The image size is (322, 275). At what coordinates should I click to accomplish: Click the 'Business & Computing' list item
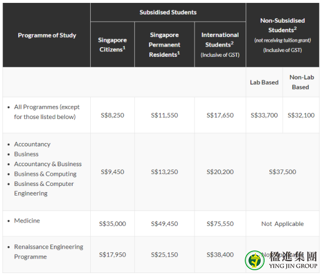click(45, 174)
